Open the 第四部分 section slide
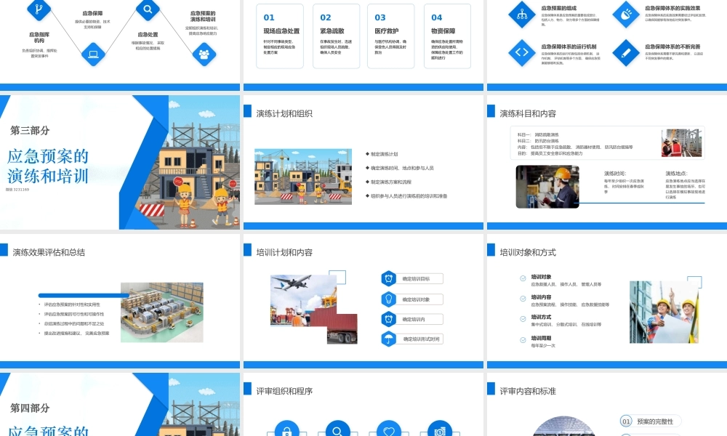Viewport: 727px width, 436px height. (x=120, y=405)
